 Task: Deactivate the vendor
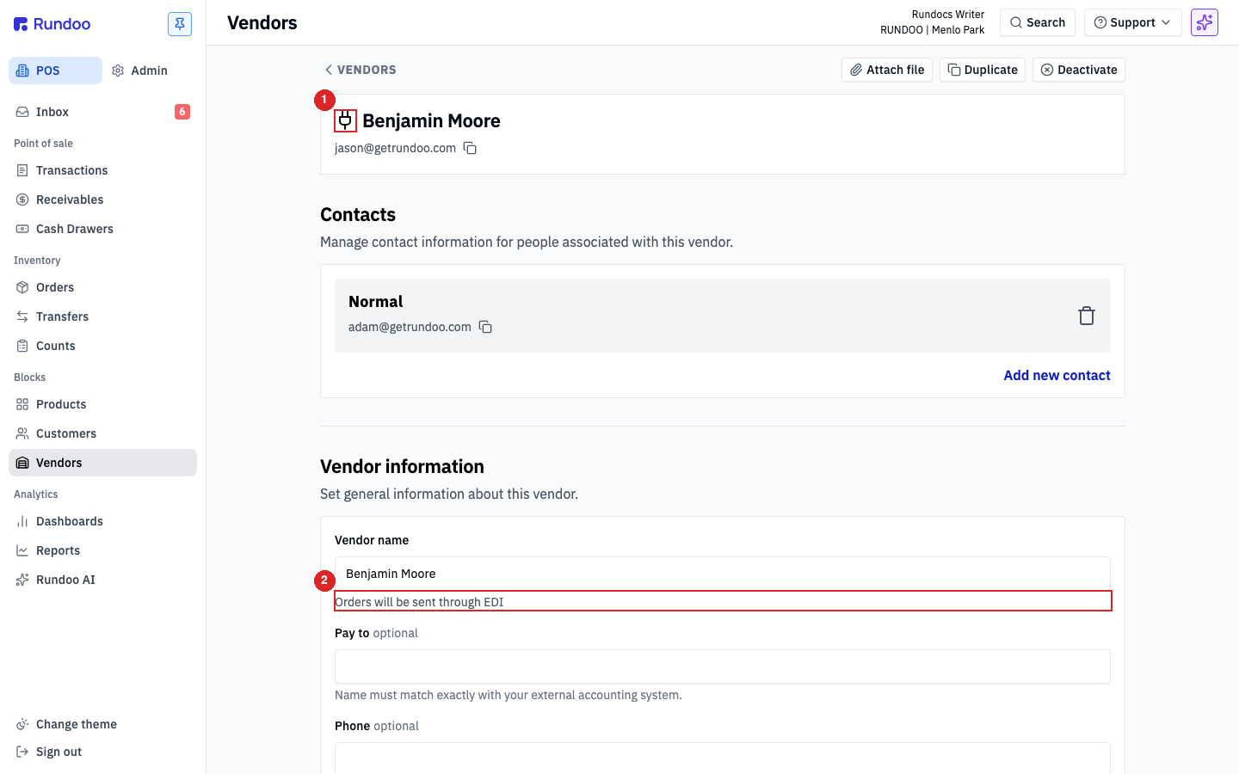click(x=1079, y=70)
